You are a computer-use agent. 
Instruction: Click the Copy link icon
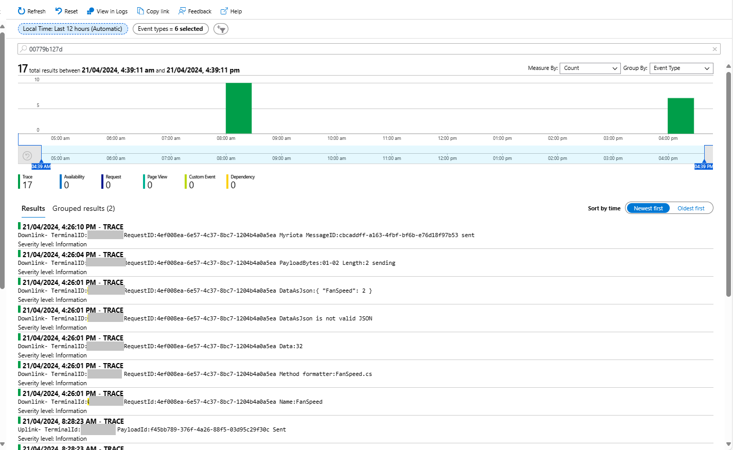(x=140, y=11)
